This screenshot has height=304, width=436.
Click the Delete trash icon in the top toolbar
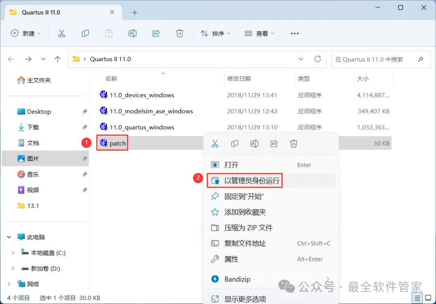coord(180,33)
